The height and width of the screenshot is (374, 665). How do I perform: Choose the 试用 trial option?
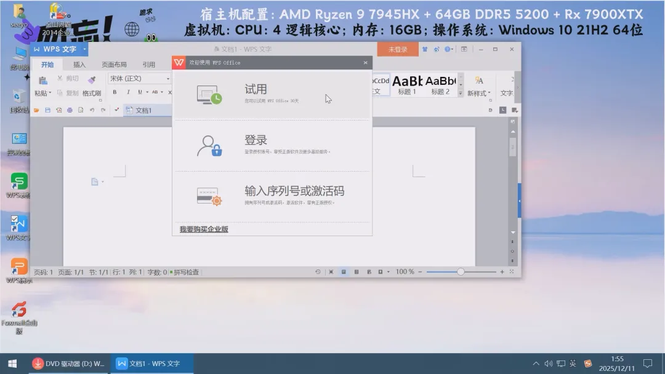272,95
